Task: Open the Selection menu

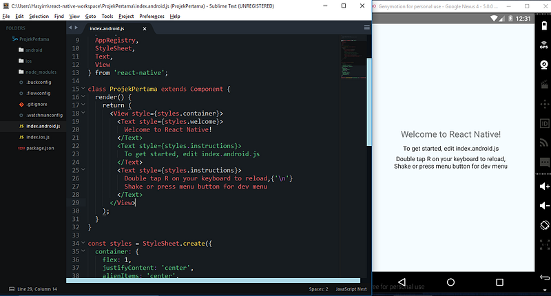Action: pyautogui.click(x=39, y=16)
